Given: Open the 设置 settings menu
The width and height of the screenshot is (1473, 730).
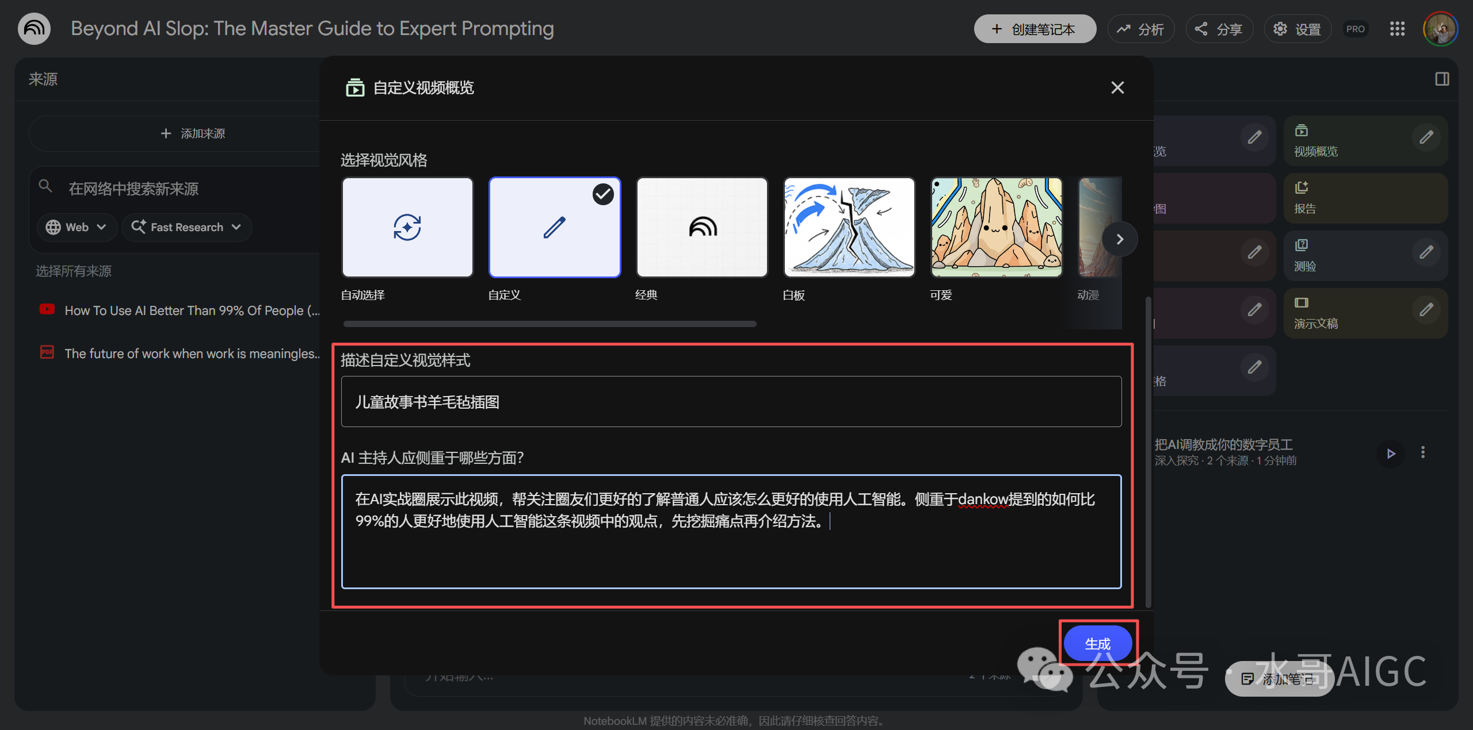Looking at the screenshot, I should (1297, 29).
